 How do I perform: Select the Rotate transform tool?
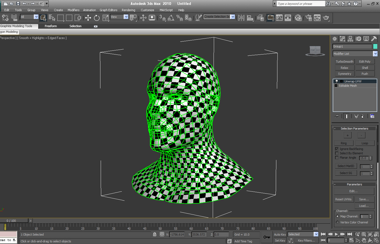pos(97,18)
